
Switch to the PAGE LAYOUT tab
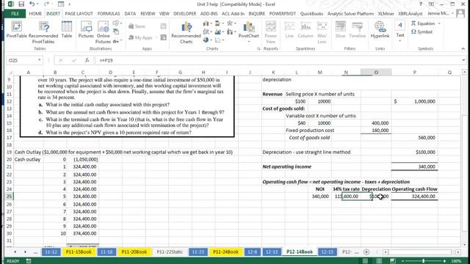point(79,14)
